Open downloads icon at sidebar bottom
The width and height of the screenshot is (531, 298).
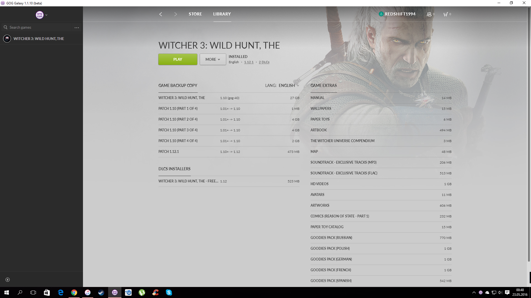(8, 280)
